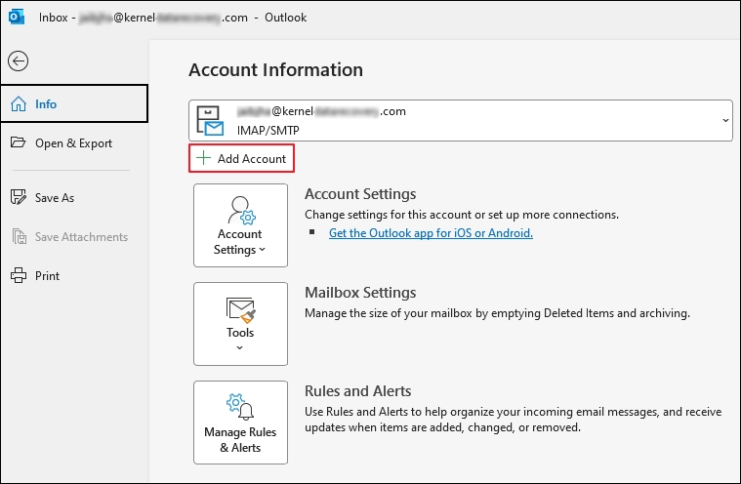The width and height of the screenshot is (741, 484).
Task: Expand the account selection dropdown
Action: pyautogui.click(x=725, y=120)
